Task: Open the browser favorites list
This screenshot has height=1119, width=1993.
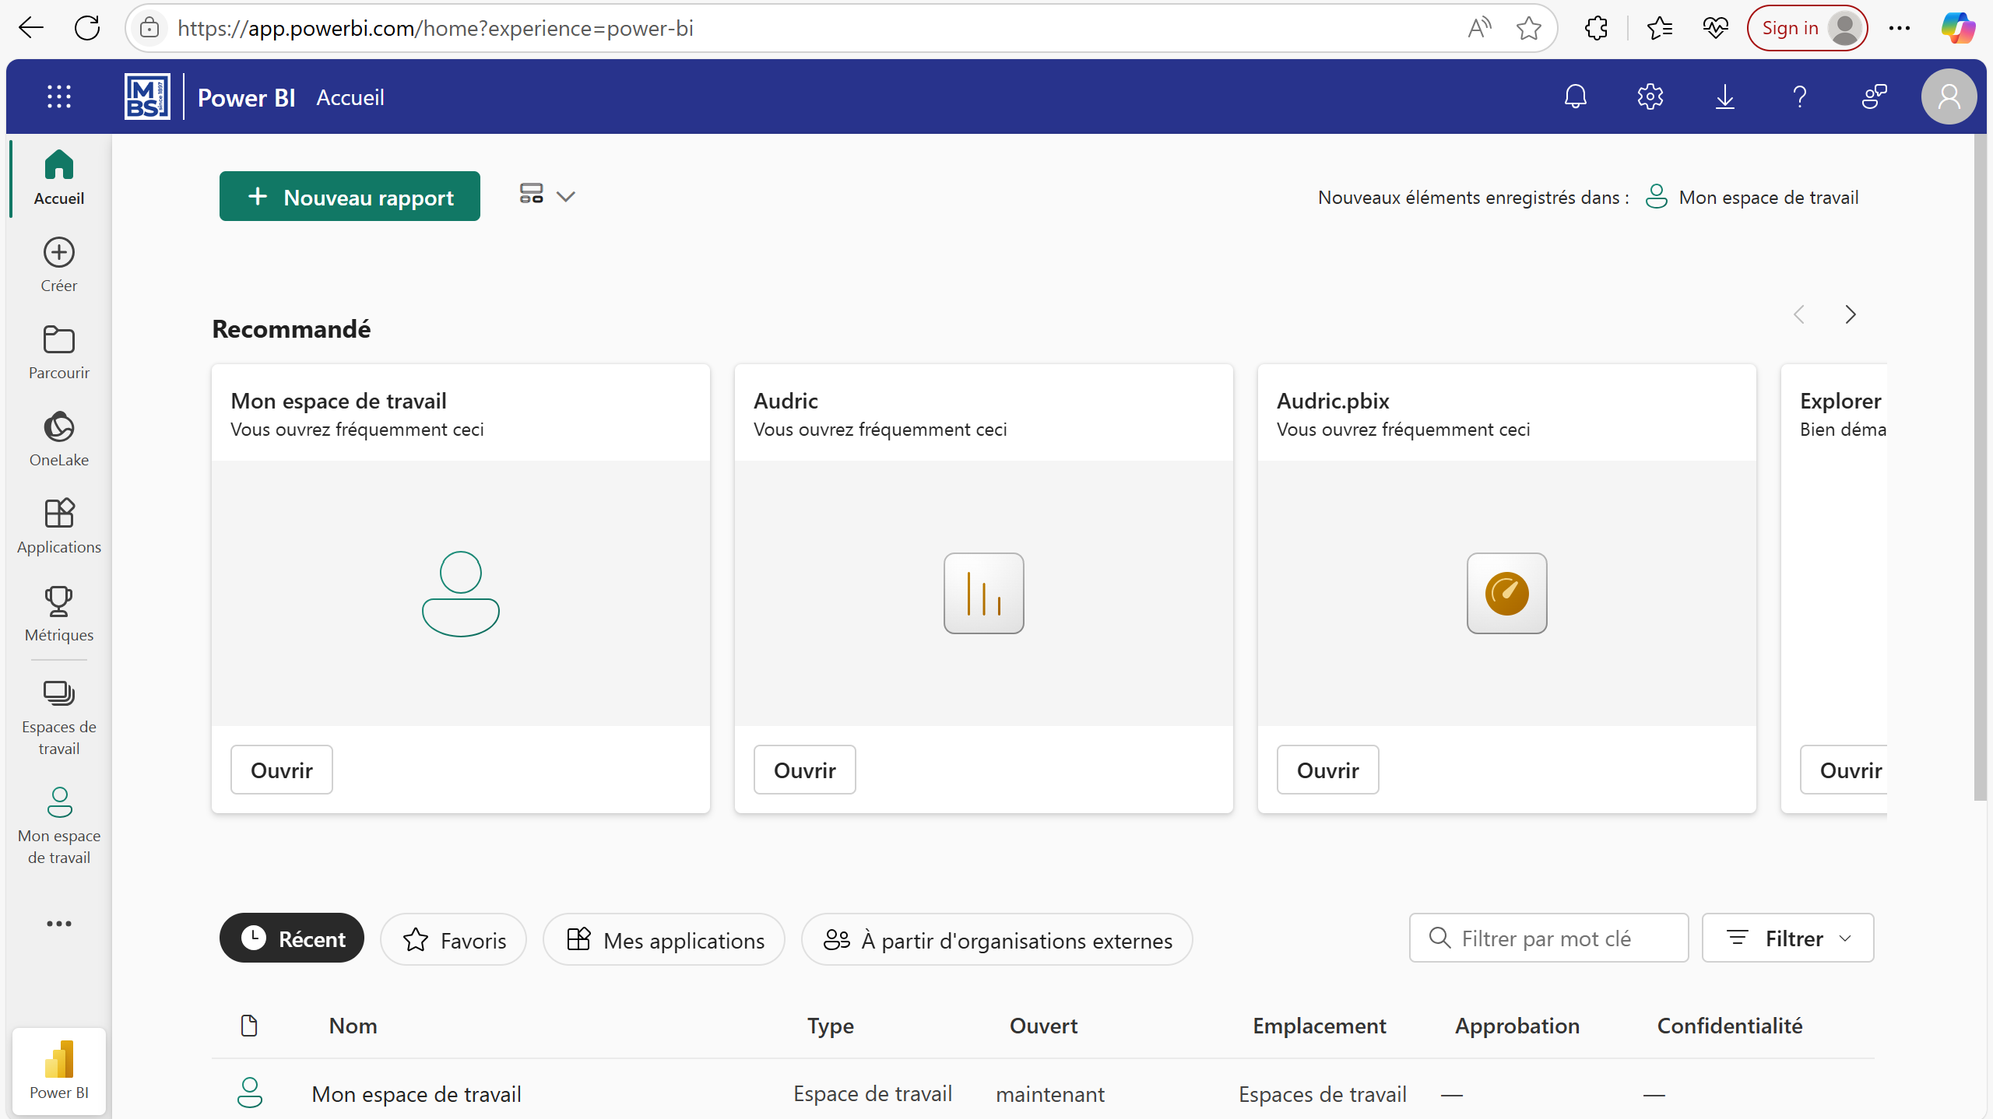Action: point(1660,28)
